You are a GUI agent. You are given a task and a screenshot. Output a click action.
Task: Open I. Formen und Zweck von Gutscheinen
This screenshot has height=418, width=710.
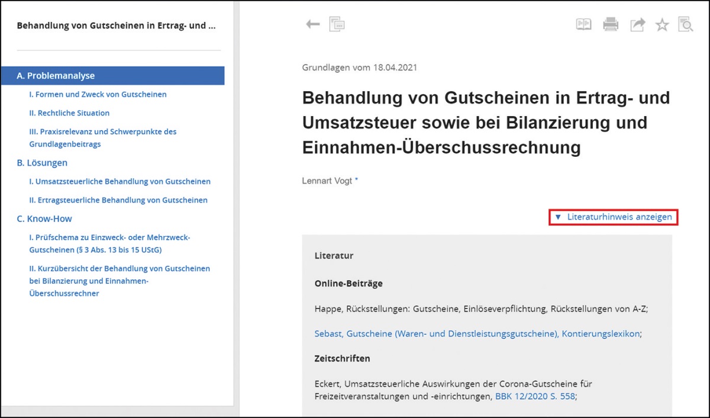(x=98, y=94)
